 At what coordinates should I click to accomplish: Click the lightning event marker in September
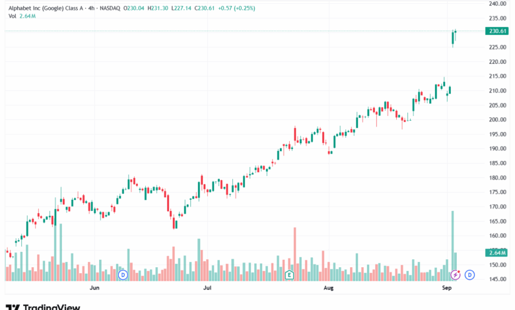(x=455, y=274)
